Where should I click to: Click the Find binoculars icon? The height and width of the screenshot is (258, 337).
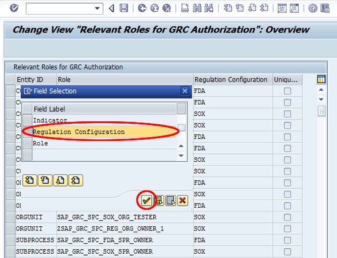tap(197, 9)
